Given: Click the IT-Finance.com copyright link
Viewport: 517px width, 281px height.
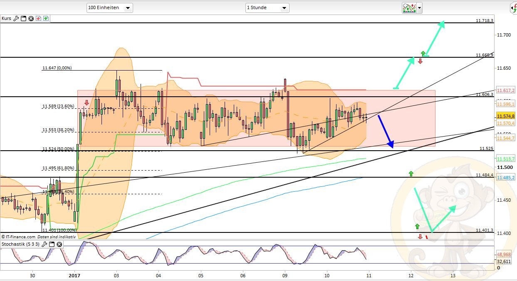Looking at the screenshot, I should pos(19,237).
